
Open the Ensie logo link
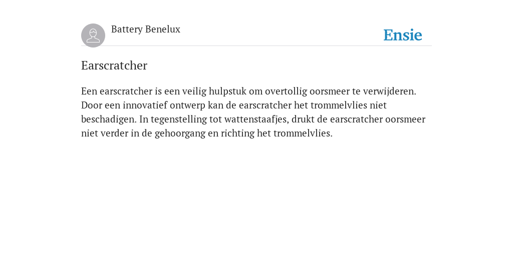click(403, 35)
